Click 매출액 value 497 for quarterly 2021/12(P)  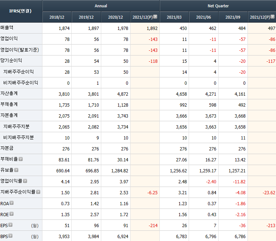(x=272, y=28)
